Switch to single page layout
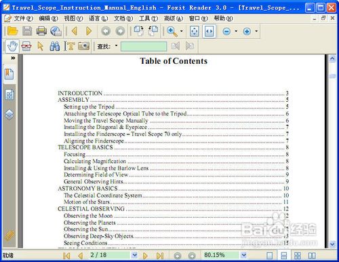 tap(269, 256)
